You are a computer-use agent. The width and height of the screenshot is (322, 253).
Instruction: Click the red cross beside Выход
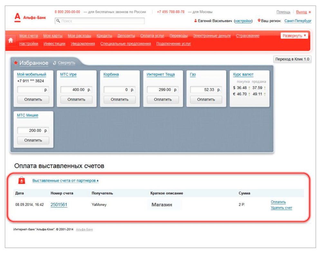(x=310, y=12)
